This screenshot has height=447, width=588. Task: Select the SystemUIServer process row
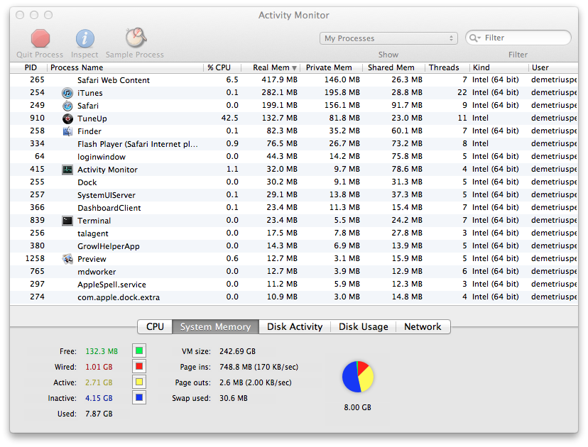[294, 195]
